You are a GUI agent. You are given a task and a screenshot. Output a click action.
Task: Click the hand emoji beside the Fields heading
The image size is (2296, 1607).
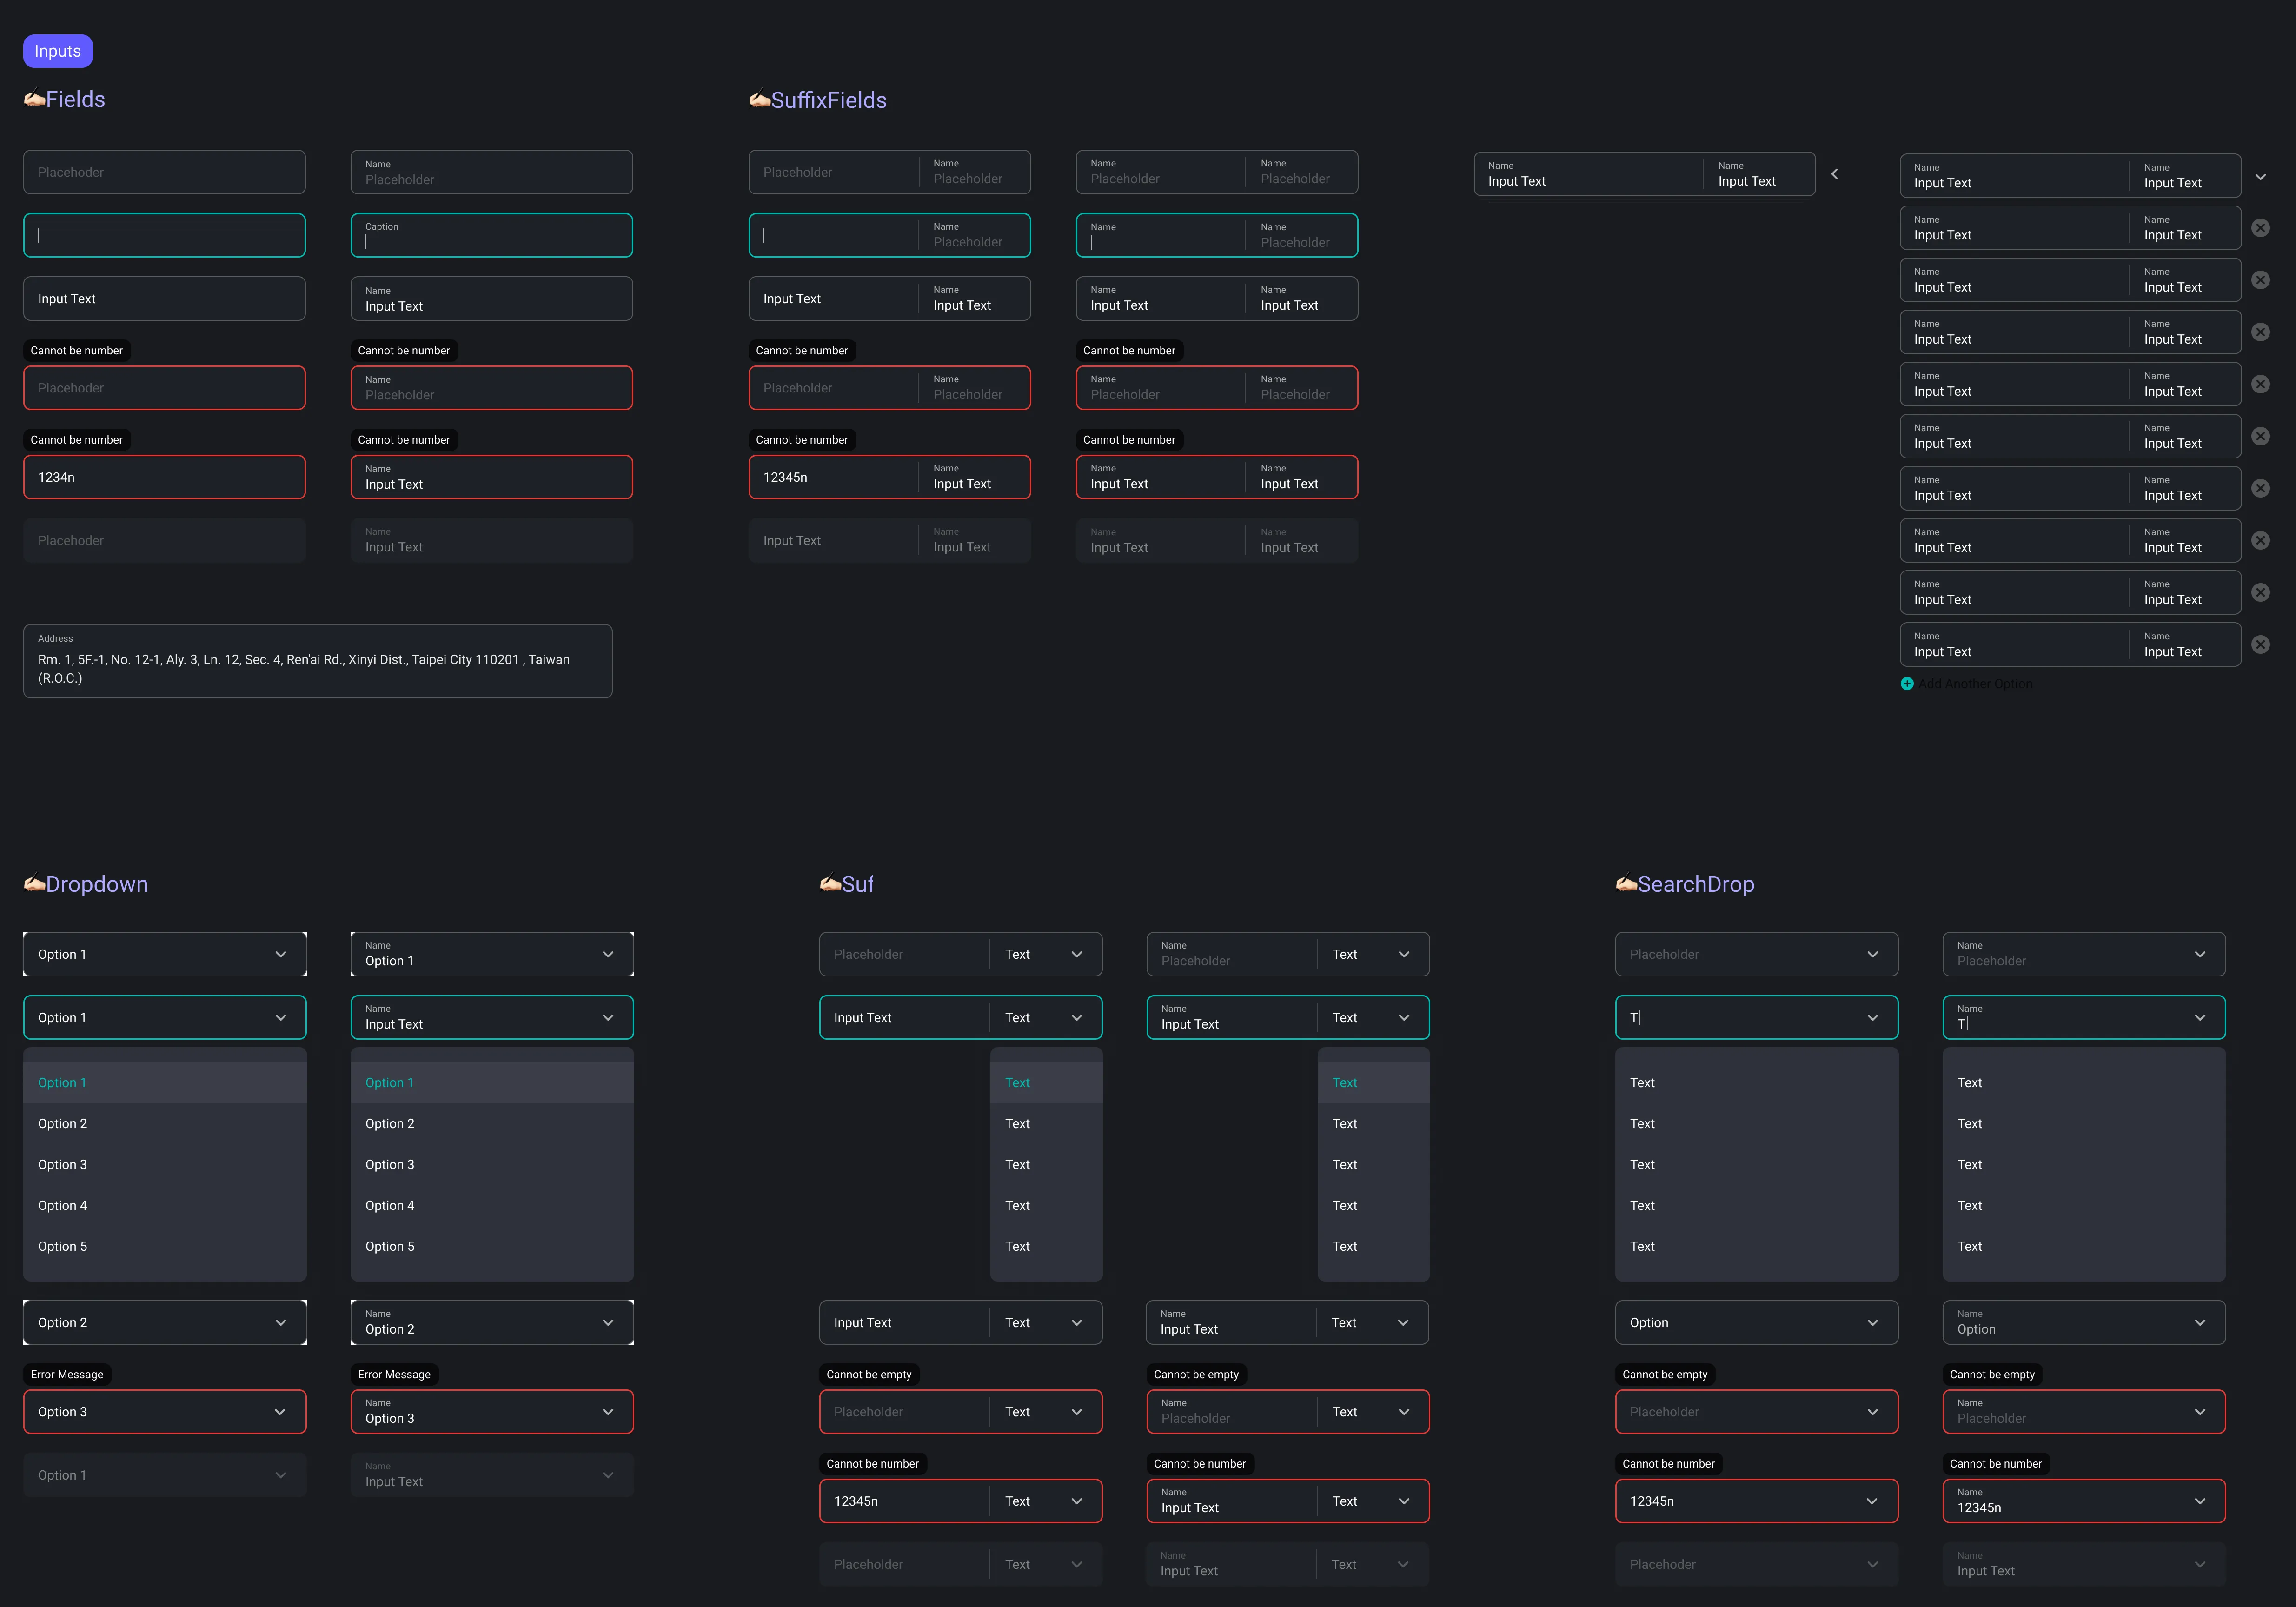34,99
